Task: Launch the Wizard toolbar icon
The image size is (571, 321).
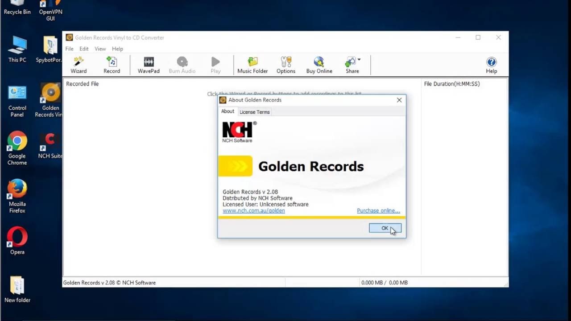Action: pyautogui.click(x=79, y=65)
